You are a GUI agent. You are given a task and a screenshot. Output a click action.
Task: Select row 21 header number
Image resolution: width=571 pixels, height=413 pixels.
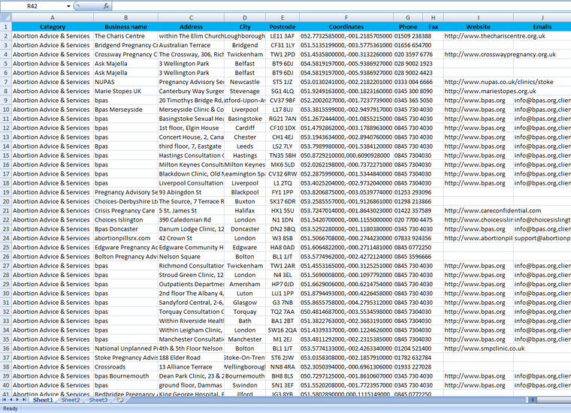(x=6, y=211)
